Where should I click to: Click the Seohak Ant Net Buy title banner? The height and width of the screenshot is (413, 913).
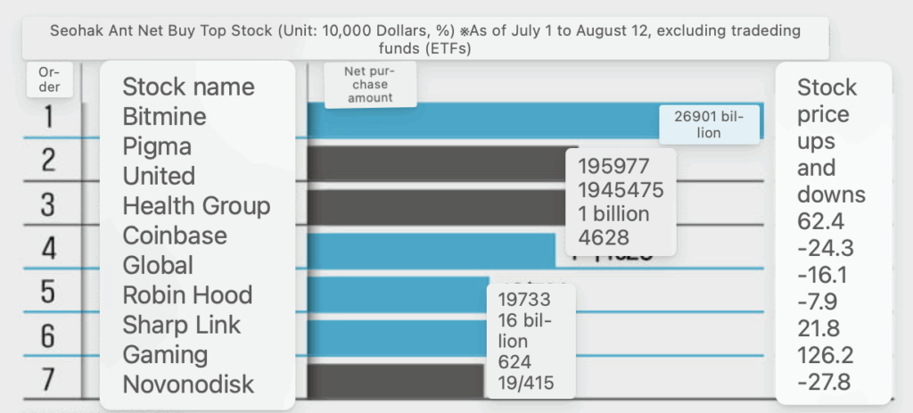[x=425, y=39]
